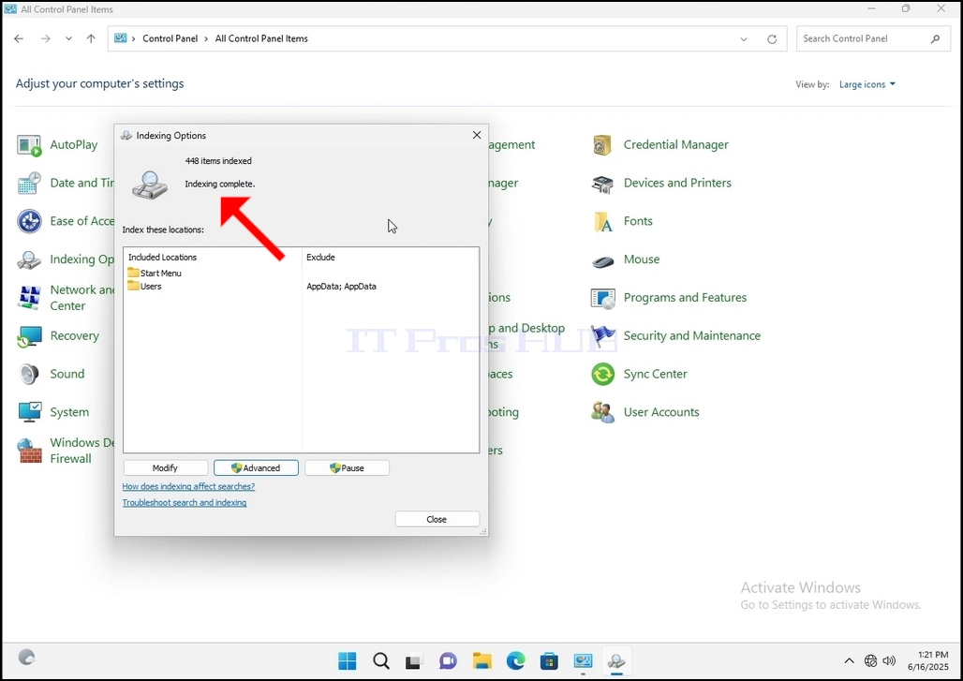The image size is (963, 681).
Task: Open the System icon
Action: click(29, 412)
